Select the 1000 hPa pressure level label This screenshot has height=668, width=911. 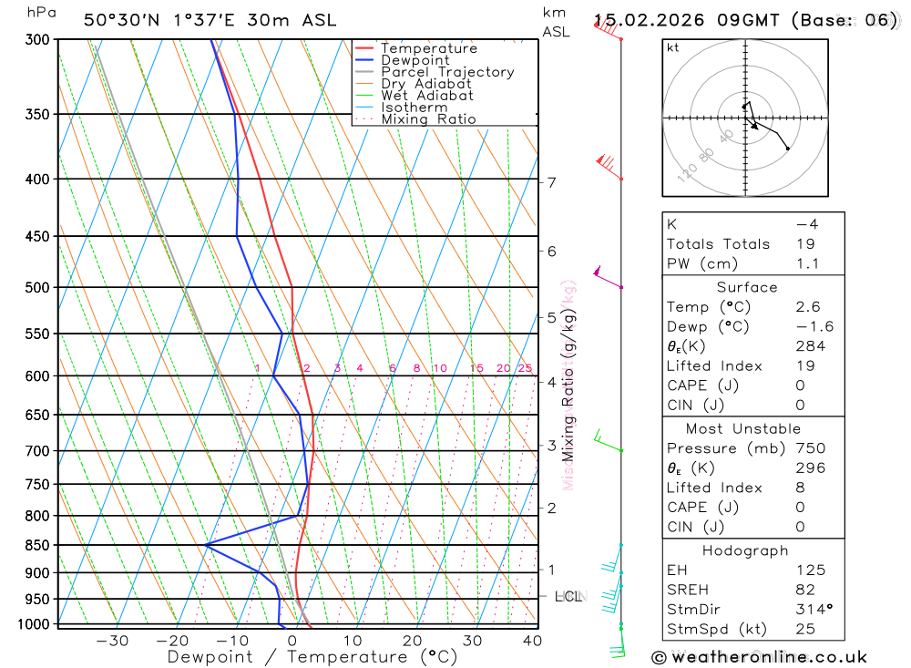(34, 624)
